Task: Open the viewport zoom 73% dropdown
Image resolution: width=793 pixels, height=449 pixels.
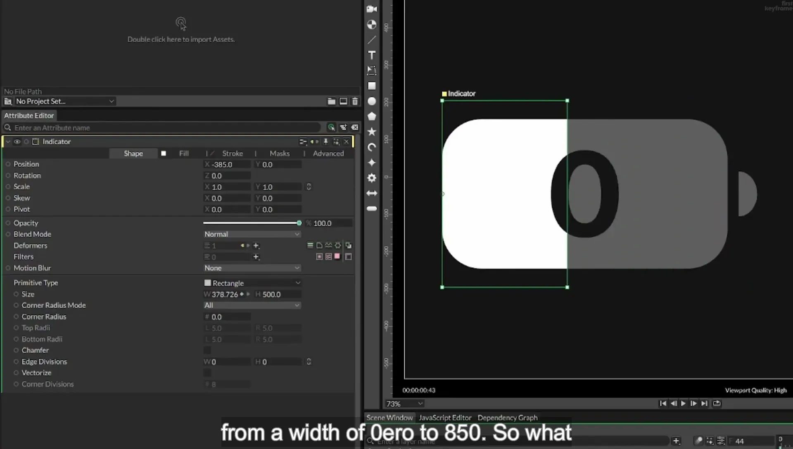Action: tap(404, 404)
